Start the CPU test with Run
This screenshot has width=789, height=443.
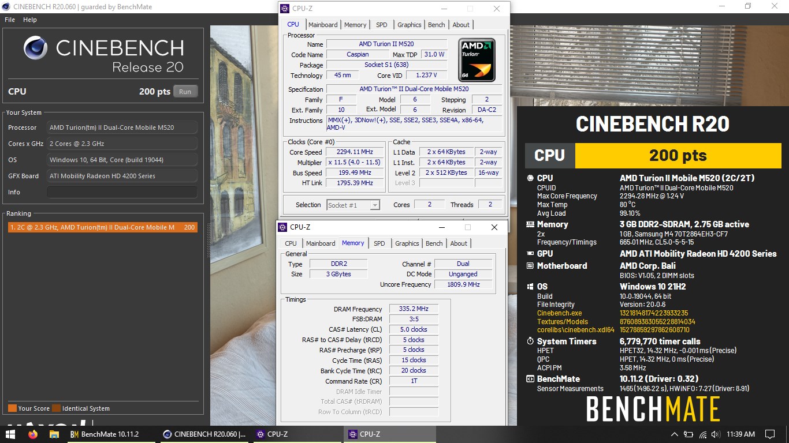point(185,92)
